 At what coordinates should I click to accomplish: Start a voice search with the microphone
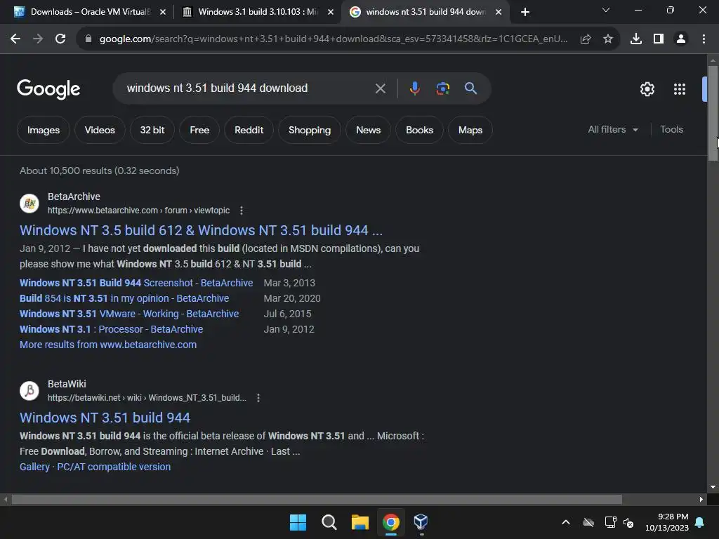coord(414,88)
